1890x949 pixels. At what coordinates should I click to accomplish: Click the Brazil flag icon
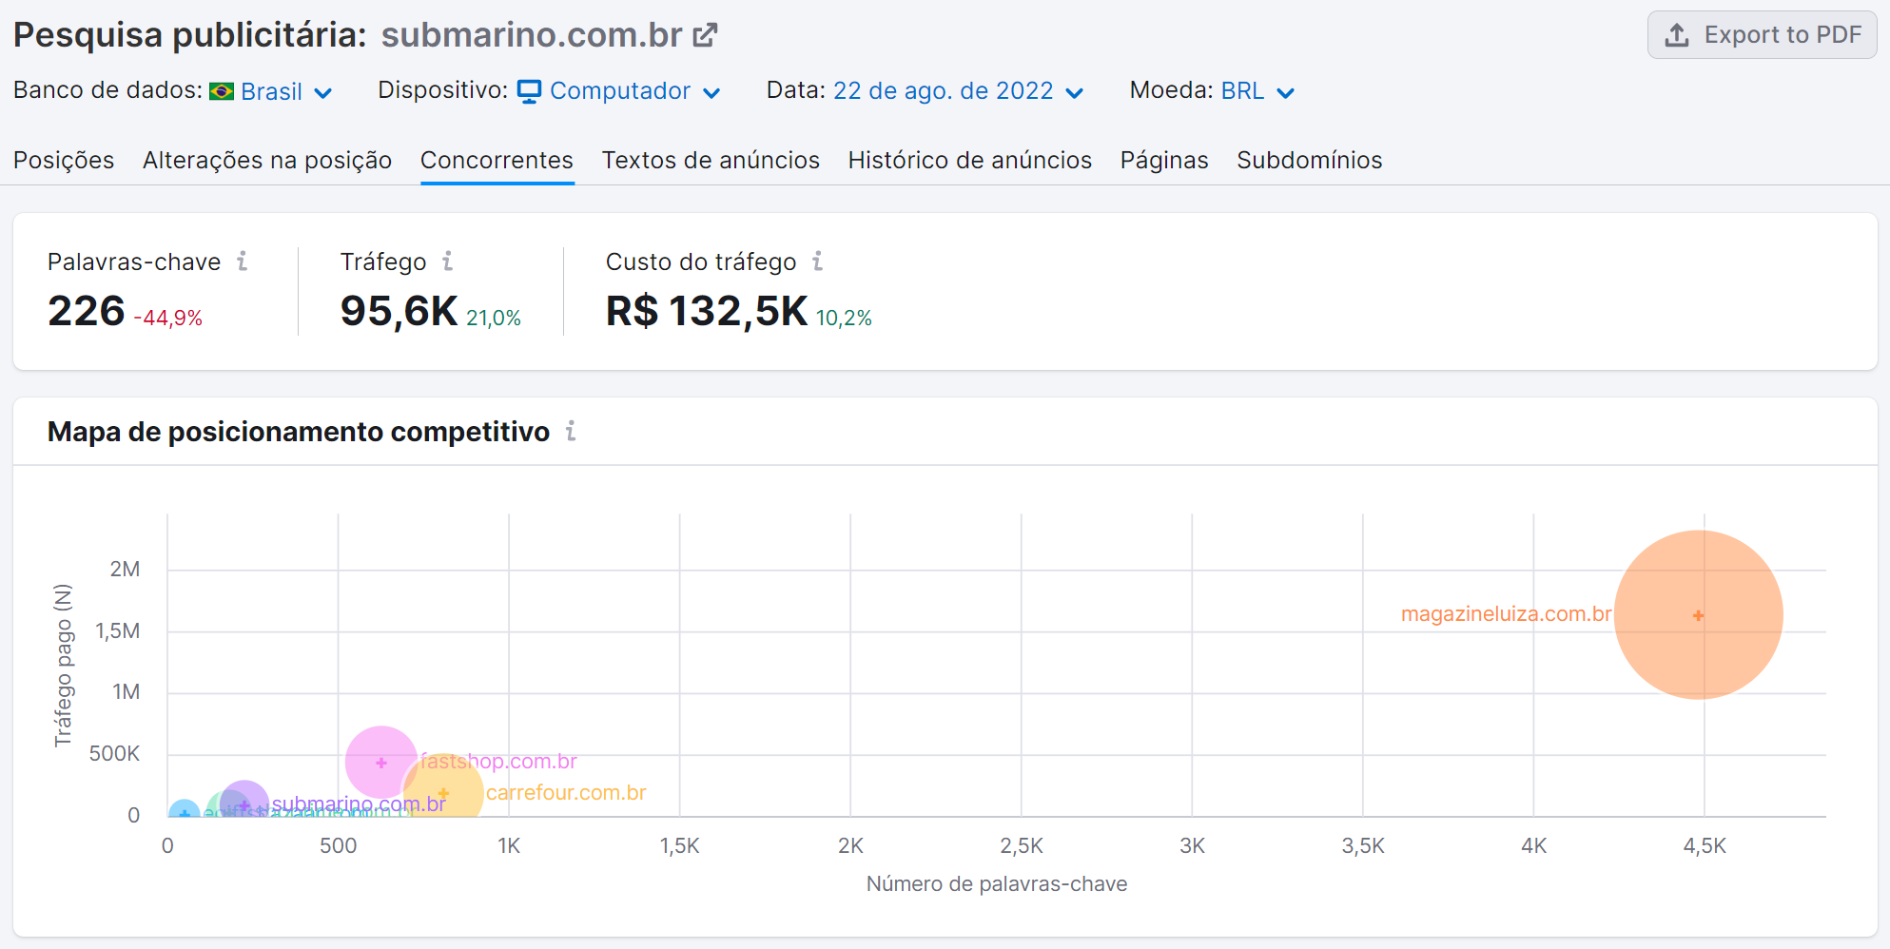pyautogui.click(x=222, y=91)
